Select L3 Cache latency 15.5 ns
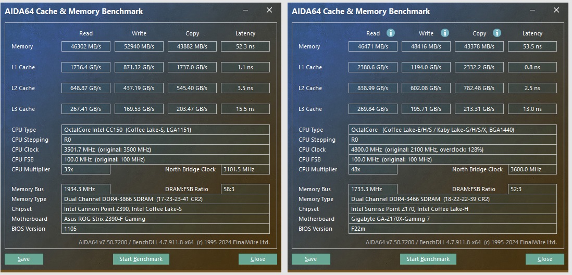572x275 pixels. point(245,109)
